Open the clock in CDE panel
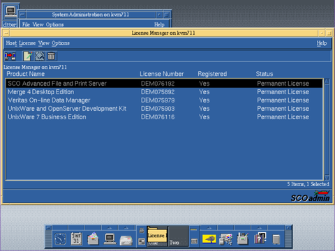Viewport: 335px width, 251px height. pos(60,238)
